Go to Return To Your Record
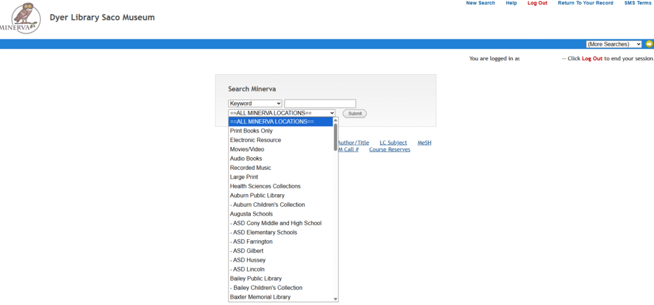Image resolution: width=654 pixels, height=305 pixels. coord(585,3)
